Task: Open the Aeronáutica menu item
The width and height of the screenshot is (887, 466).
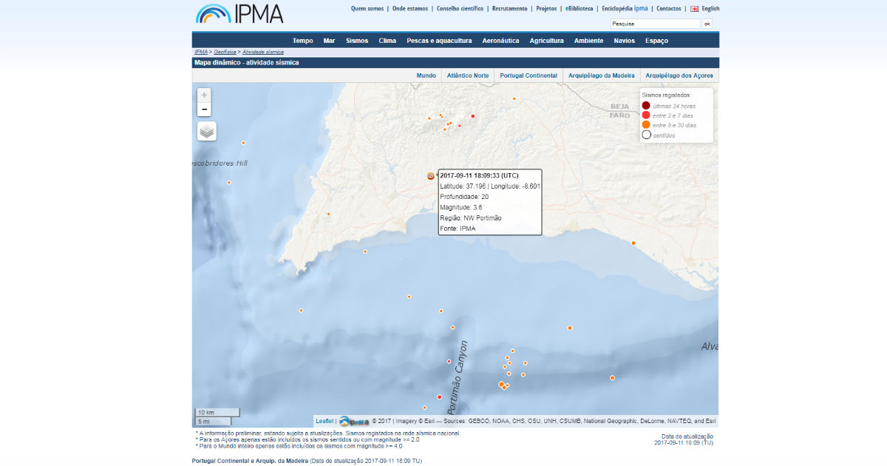Action: pyautogui.click(x=500, y=41)
